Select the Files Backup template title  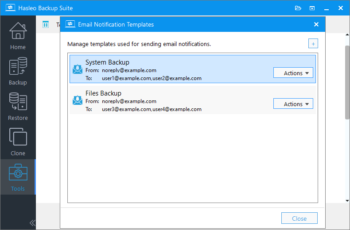click(103, 93)
